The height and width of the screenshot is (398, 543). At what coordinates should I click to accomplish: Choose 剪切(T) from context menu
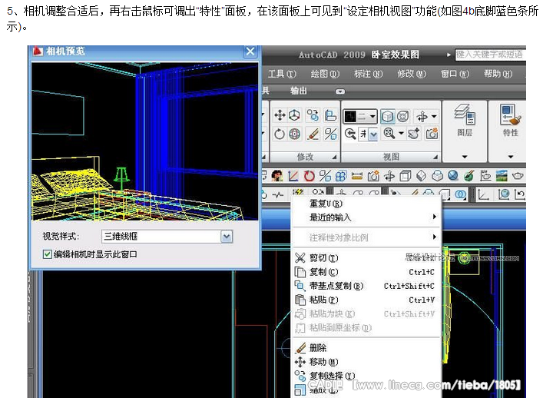pos(366,258)
